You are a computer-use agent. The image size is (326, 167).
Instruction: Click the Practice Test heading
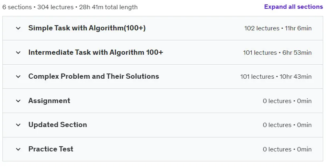pyautogui.click(x=51, y=149)
